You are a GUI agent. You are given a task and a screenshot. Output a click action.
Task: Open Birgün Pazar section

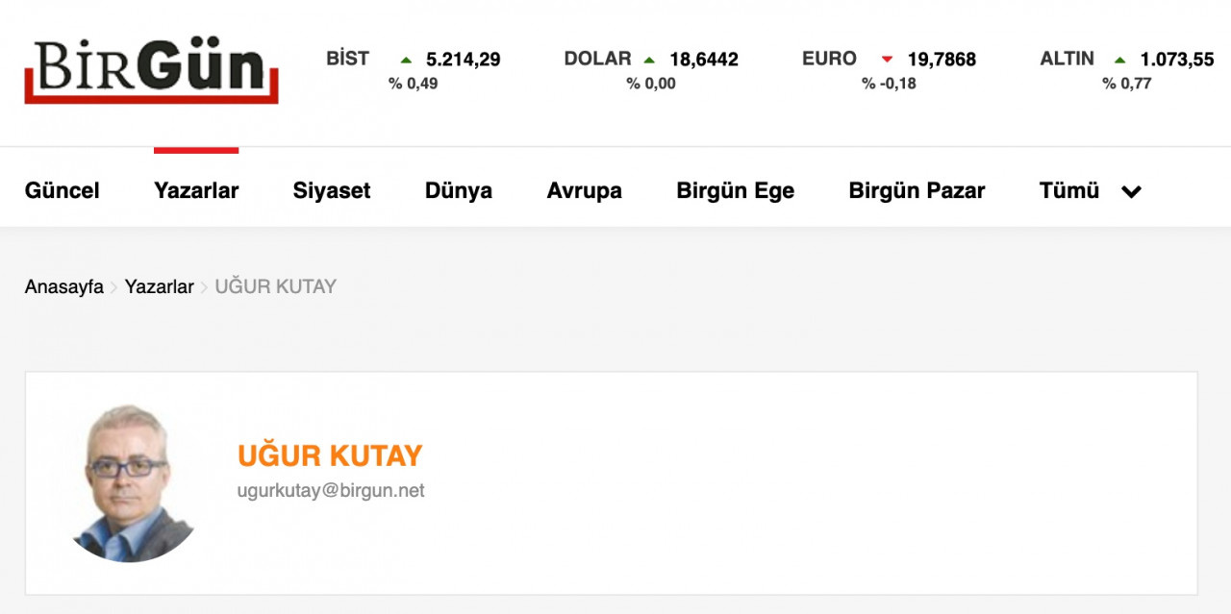(917, 190)
